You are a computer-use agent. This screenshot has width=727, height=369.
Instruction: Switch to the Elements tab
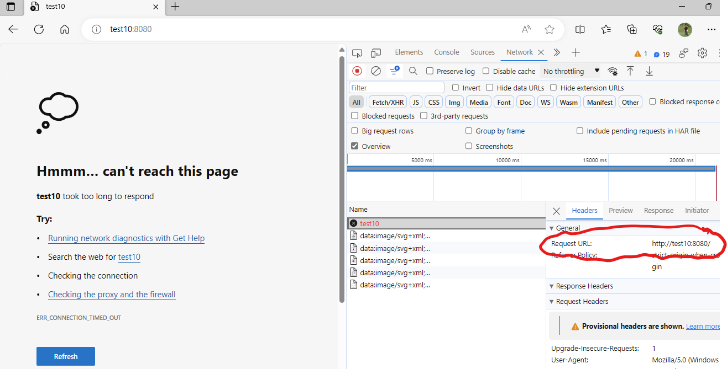(x=409, y=52)
